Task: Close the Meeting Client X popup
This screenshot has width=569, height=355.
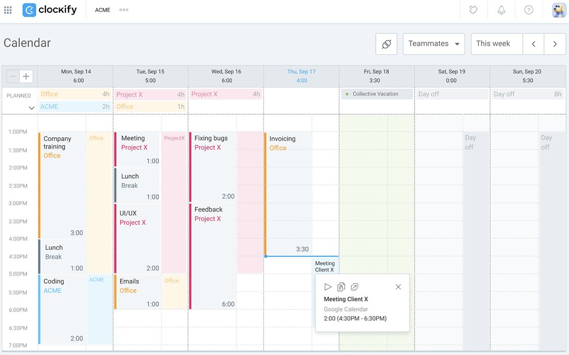Action: (398, 287)
